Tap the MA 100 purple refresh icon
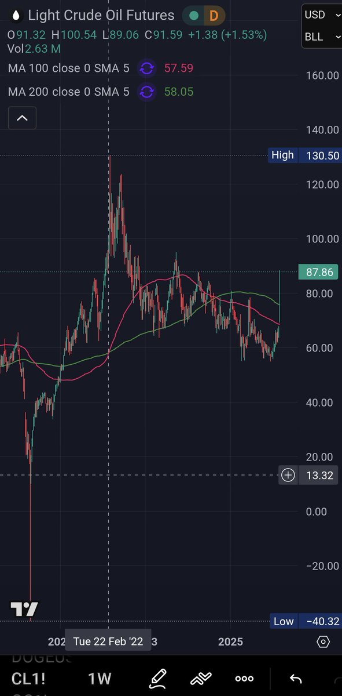 tap(147, 68)
